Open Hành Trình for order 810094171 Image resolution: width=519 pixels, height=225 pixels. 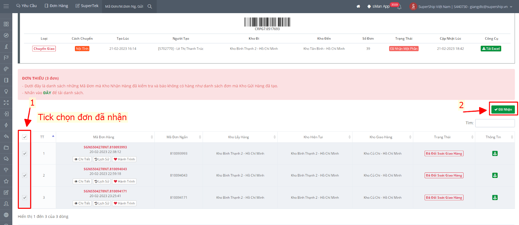124,203
